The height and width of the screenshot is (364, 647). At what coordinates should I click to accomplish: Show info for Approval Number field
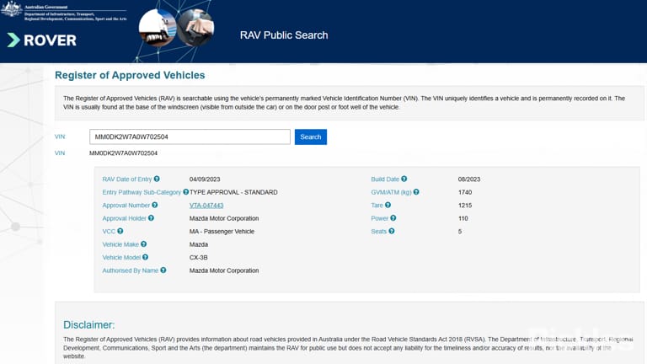155,205
